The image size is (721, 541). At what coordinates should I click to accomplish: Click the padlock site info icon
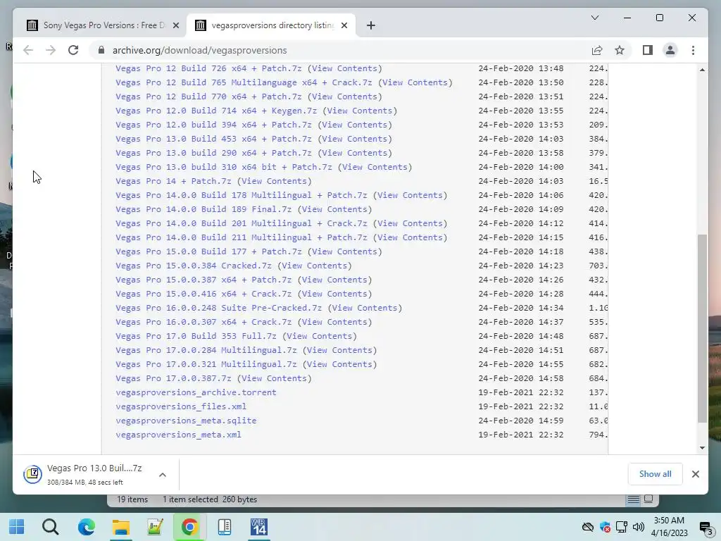[101, 50]
